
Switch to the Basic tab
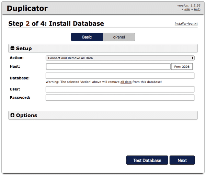[x=87, y=37]
